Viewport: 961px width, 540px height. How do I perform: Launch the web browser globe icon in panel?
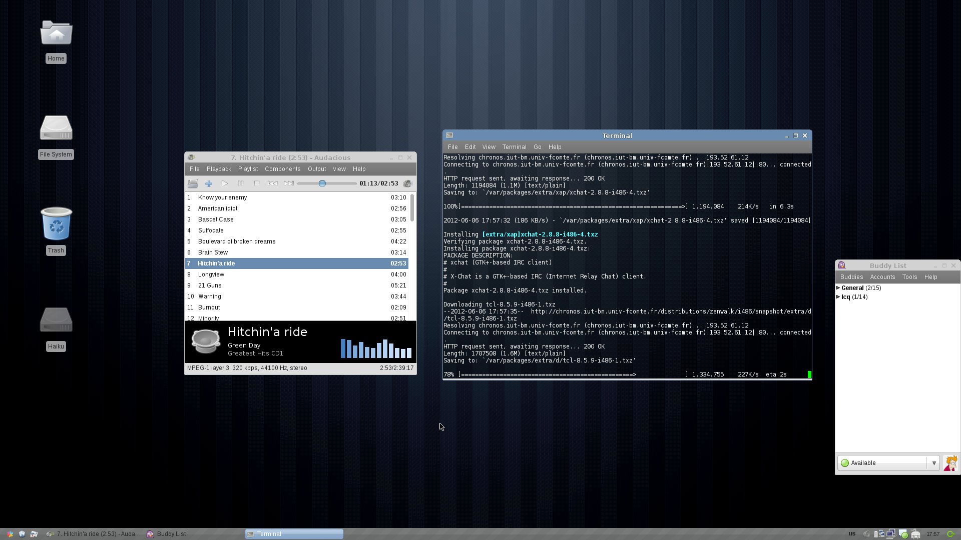pyautogui.click(x=22, y=534)
